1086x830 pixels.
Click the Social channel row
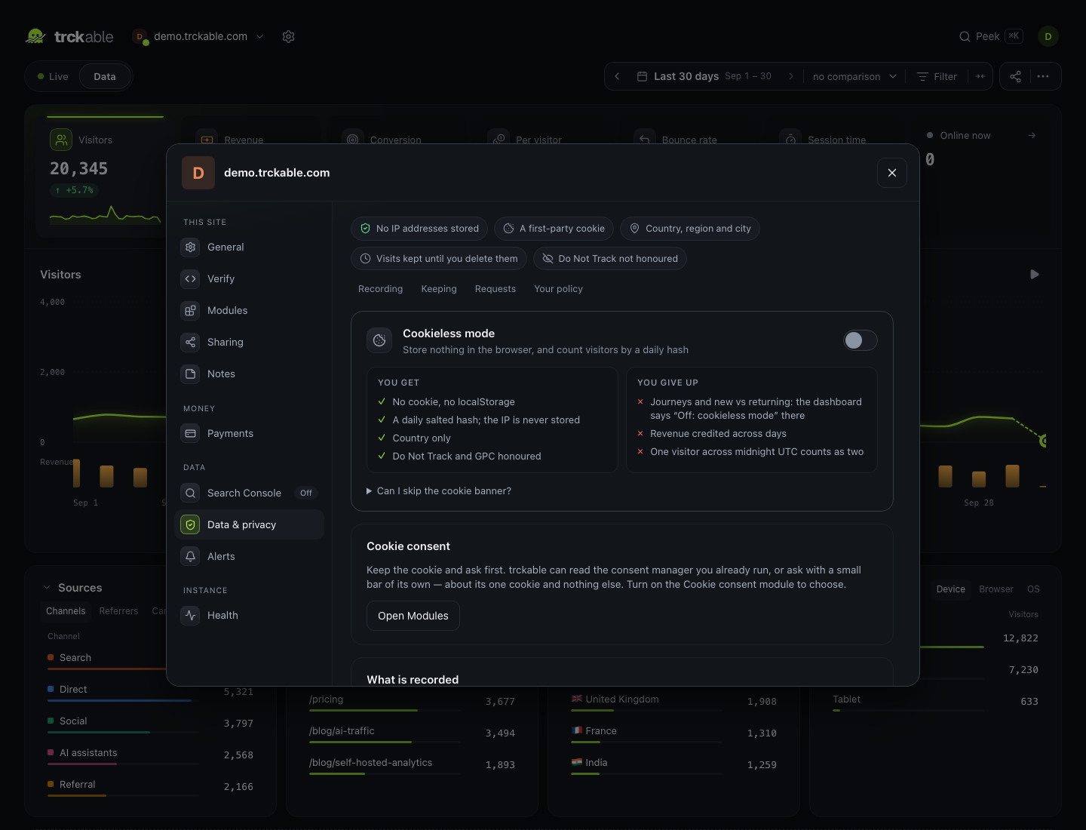[x=150, y=722]
